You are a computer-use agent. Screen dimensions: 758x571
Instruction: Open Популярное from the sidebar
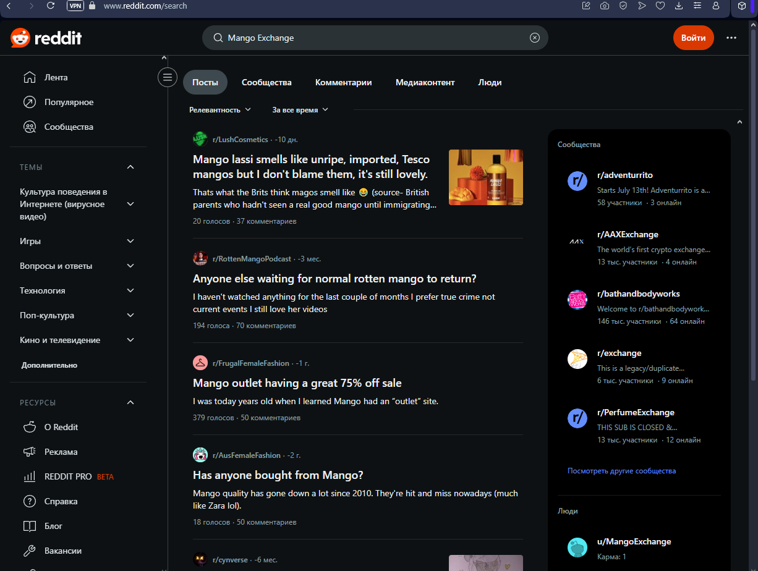pos(69,102)
